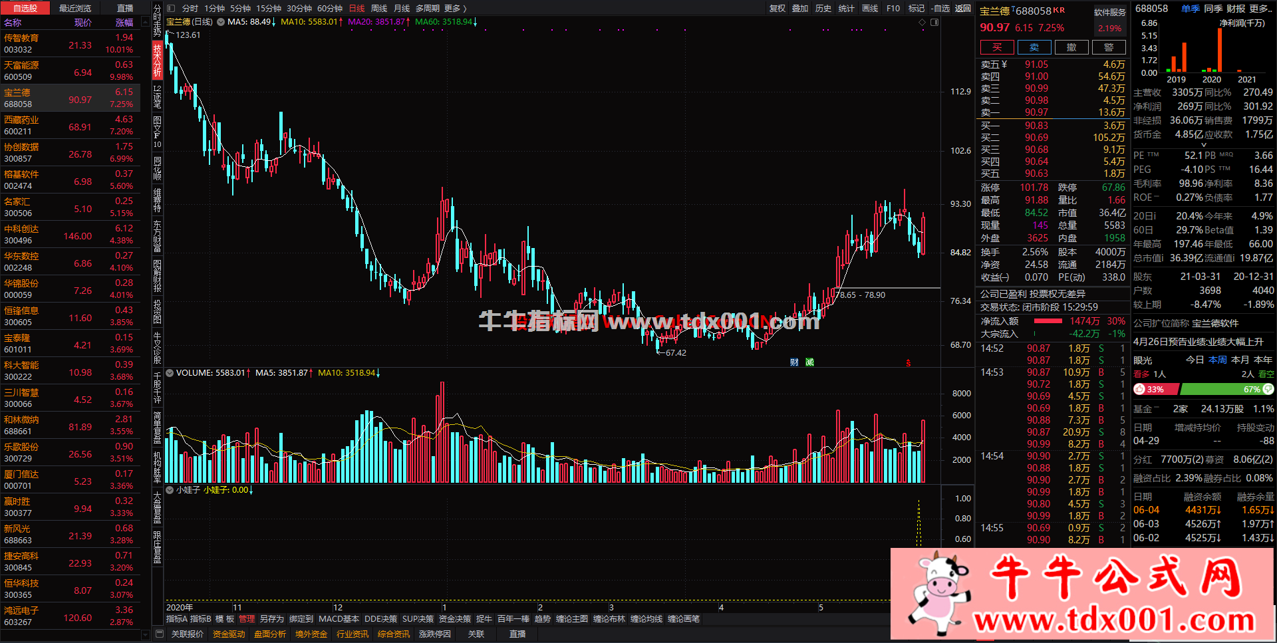Click the watchlist scroll-down arrow at bottom

[146, 635]
